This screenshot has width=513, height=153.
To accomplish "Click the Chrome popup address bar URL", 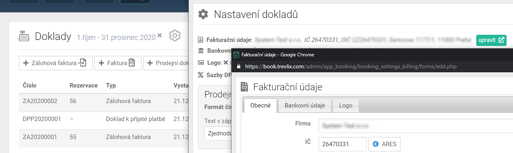I will tap(351, 66).
